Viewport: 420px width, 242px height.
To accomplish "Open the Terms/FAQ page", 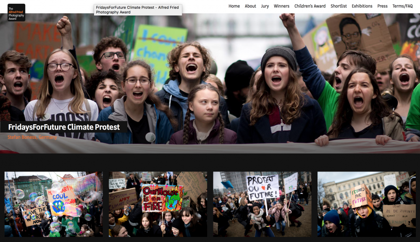I will click(402, 6).
